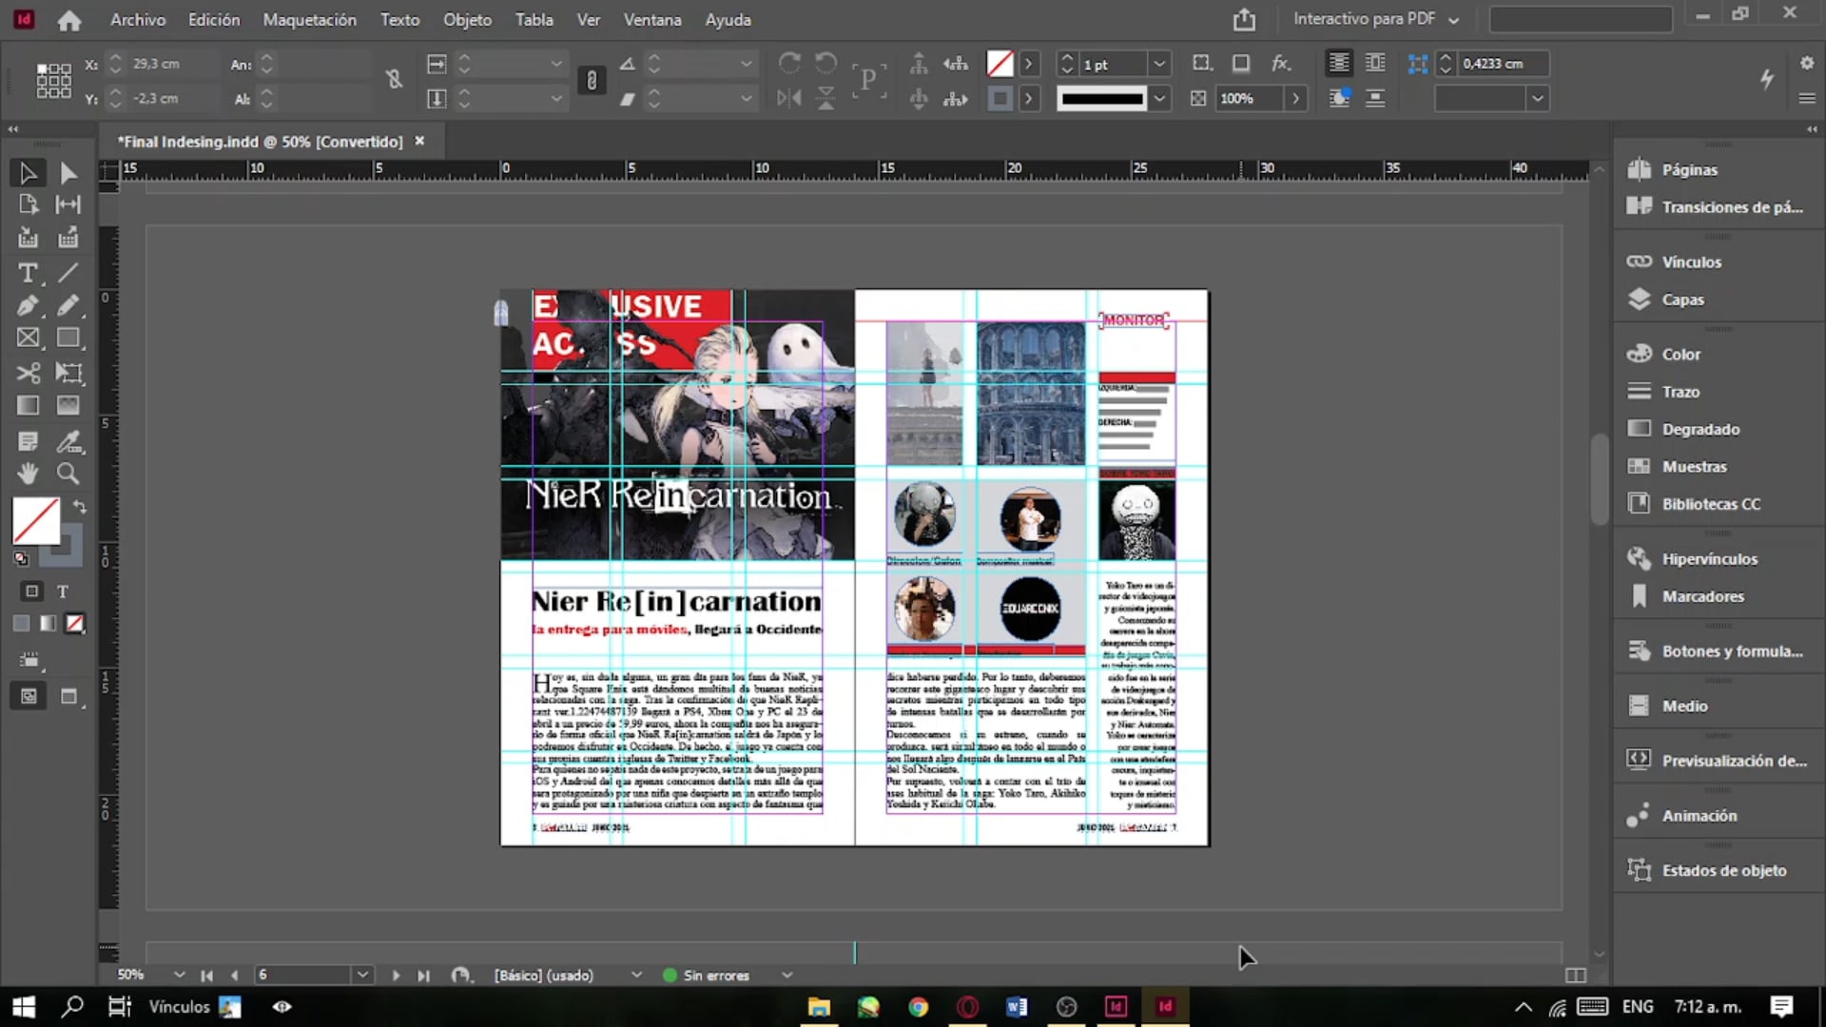Open the Capas panel
Screen dimensions: 1826x1027
[x=1682, y=299]
